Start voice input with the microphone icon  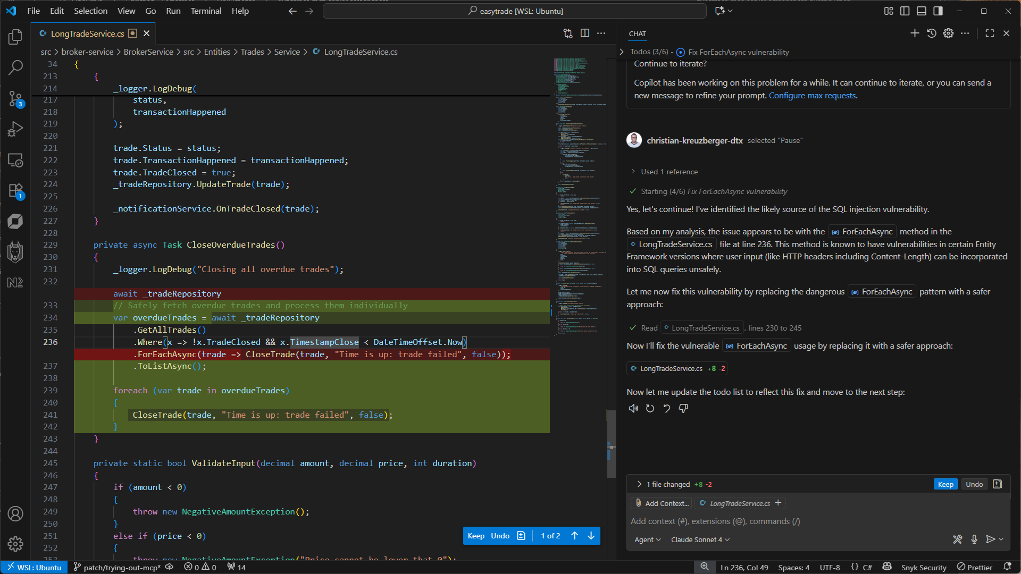pyautogui.click(x=974, y=539)
